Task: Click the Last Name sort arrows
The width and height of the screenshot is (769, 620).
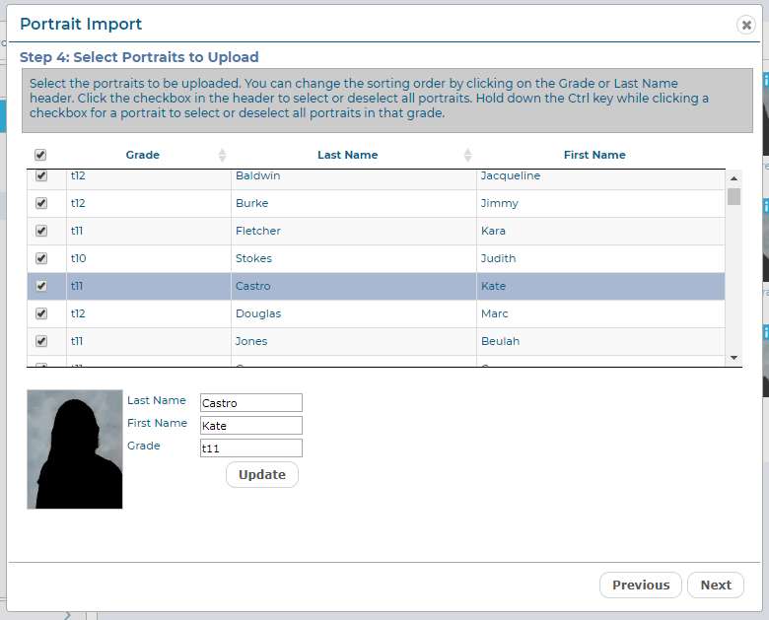Action: (468, 155)
